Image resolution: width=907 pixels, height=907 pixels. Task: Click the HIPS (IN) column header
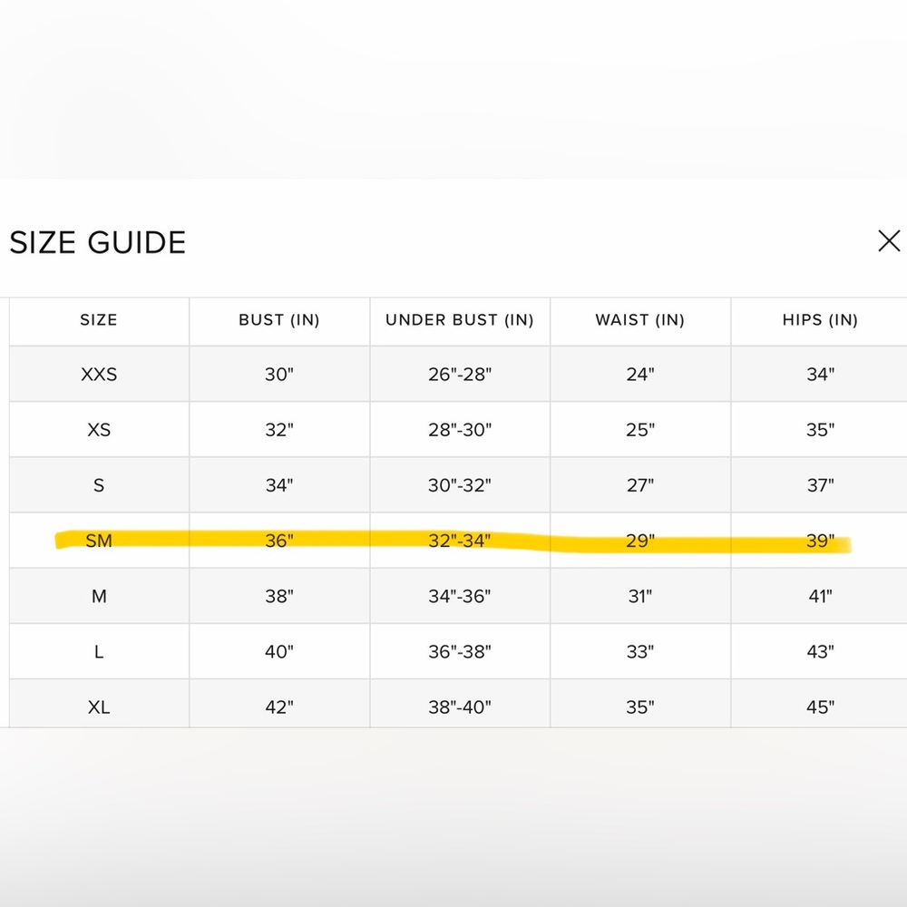coord(820,320)
